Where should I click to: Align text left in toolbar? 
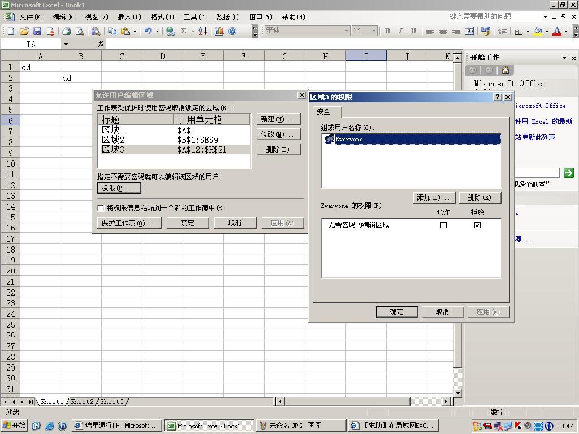pos(430,31)
